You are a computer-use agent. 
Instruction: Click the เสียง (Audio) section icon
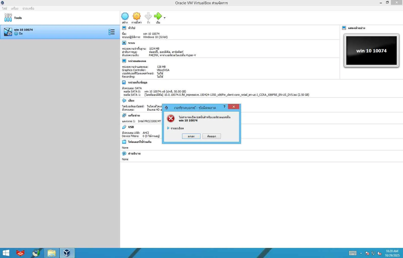124,101
